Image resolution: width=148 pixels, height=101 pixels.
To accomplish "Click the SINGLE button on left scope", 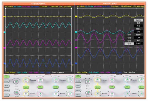I will tap(6, 81).
